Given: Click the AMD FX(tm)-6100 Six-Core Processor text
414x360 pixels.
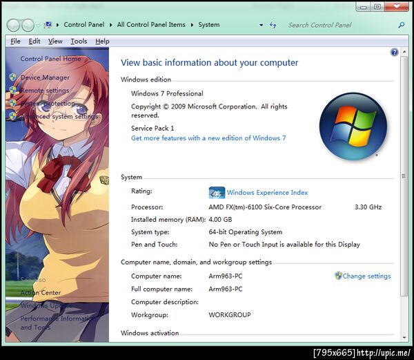Looking at the screenshot, I should pyautogui.click(x=265, y=207).
